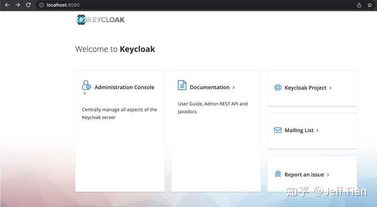Click the chevron next to Documentation

234,88
